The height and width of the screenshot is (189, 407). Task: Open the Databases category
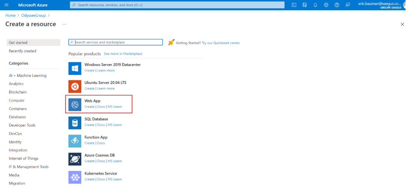point(17,117)
